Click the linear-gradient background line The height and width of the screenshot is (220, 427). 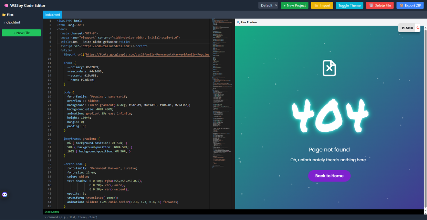(x=129, y=105)
